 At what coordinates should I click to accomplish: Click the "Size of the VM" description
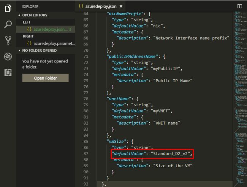pos(173,166)
